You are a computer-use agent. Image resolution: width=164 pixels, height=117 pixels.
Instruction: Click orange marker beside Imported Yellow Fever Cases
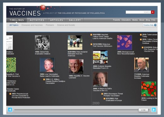pyautogui.click(x=91, y=35)
